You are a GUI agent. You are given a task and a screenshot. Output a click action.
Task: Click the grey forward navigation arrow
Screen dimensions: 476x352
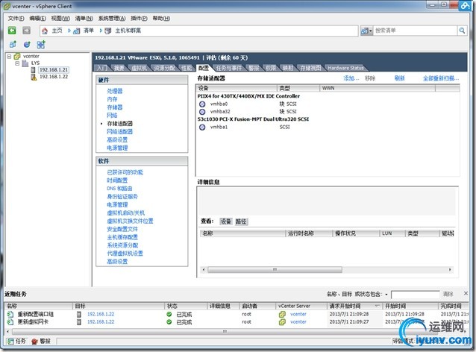pyautogui.click(x=27, y=31)
